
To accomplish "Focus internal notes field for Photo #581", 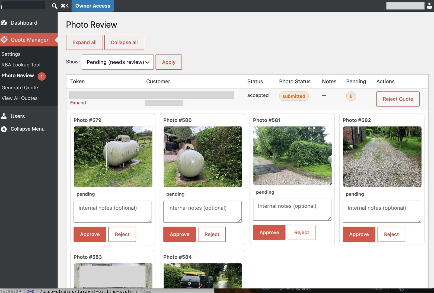I will point(292,210).
